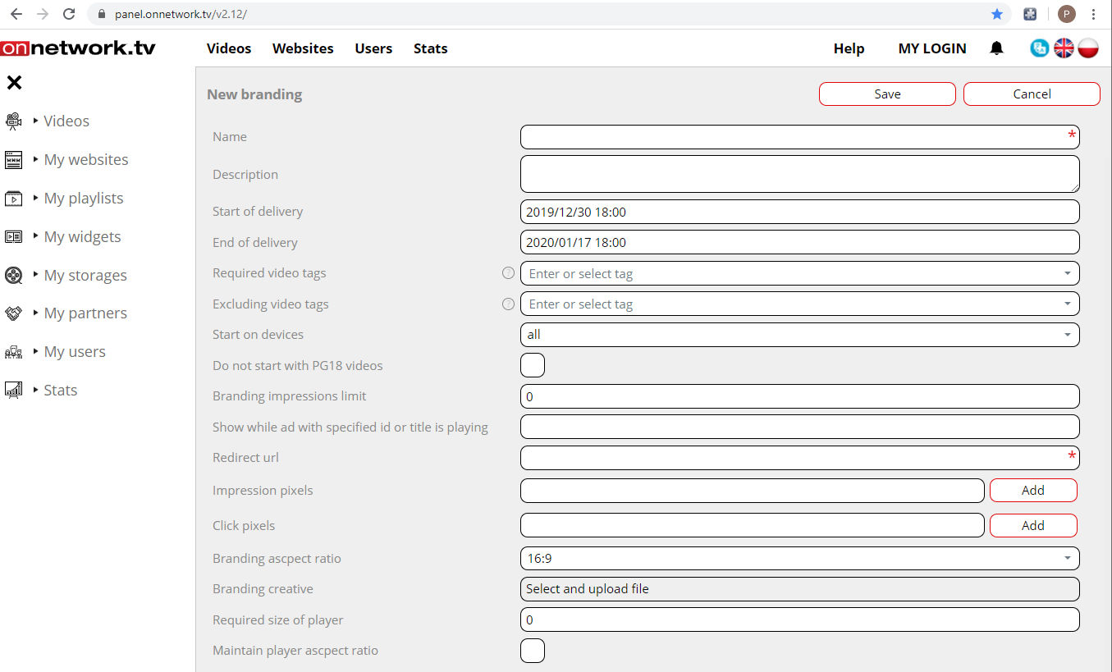Click Add button next to Impression pixels
Viewport: 1112px width, 672px height.
tap(1032, 491)
